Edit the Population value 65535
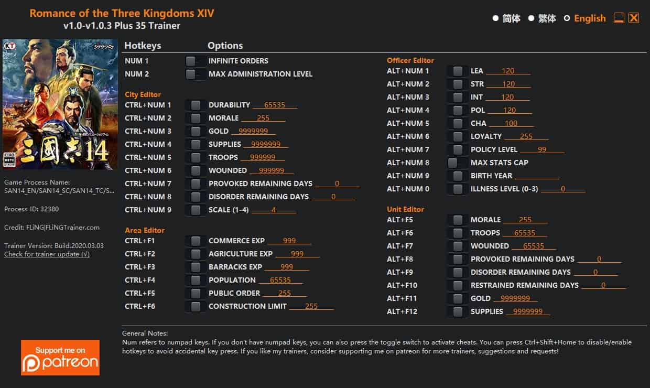Screen dimensions: 650x388 280,280
